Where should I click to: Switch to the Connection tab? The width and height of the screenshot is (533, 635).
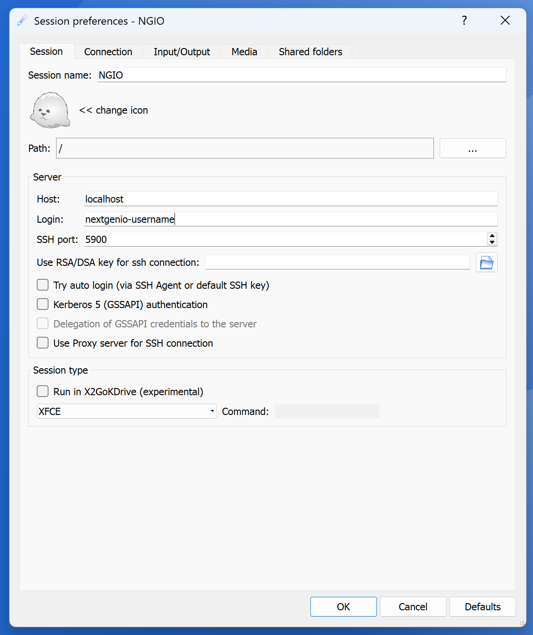pos(108,52)
